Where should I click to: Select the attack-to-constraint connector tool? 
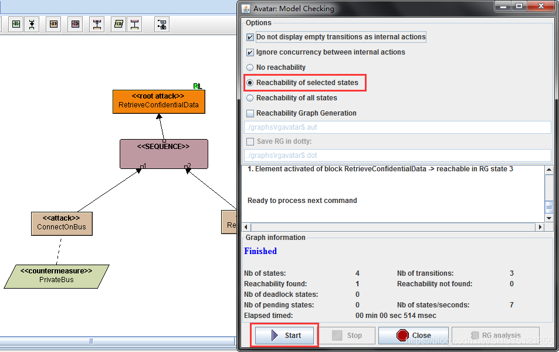(97, 24)
